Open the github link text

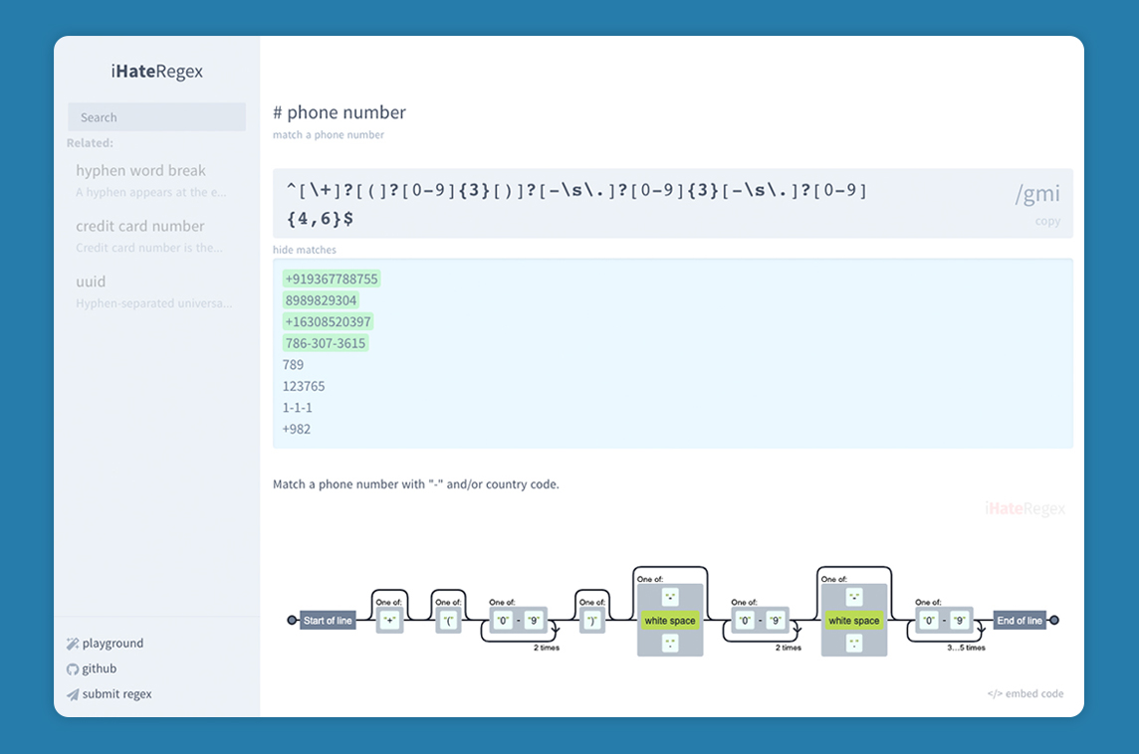[x=100, y=668]
